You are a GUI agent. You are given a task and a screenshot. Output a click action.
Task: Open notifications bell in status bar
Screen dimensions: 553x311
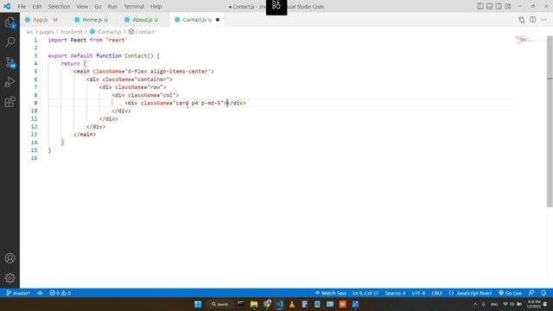pyautogui.click(x=543, y=293)
